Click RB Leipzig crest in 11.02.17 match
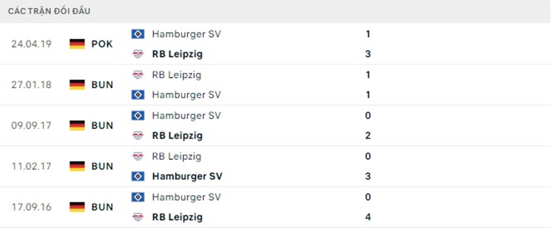This screenshot has width=554, height=228. 137,156
